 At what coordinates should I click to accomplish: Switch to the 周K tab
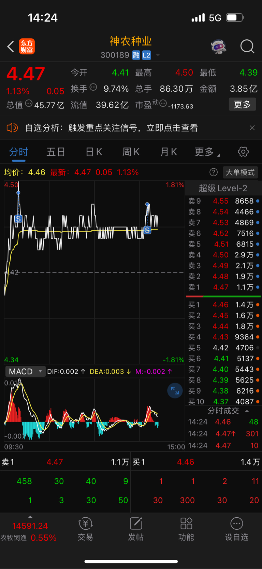(131, 152)
